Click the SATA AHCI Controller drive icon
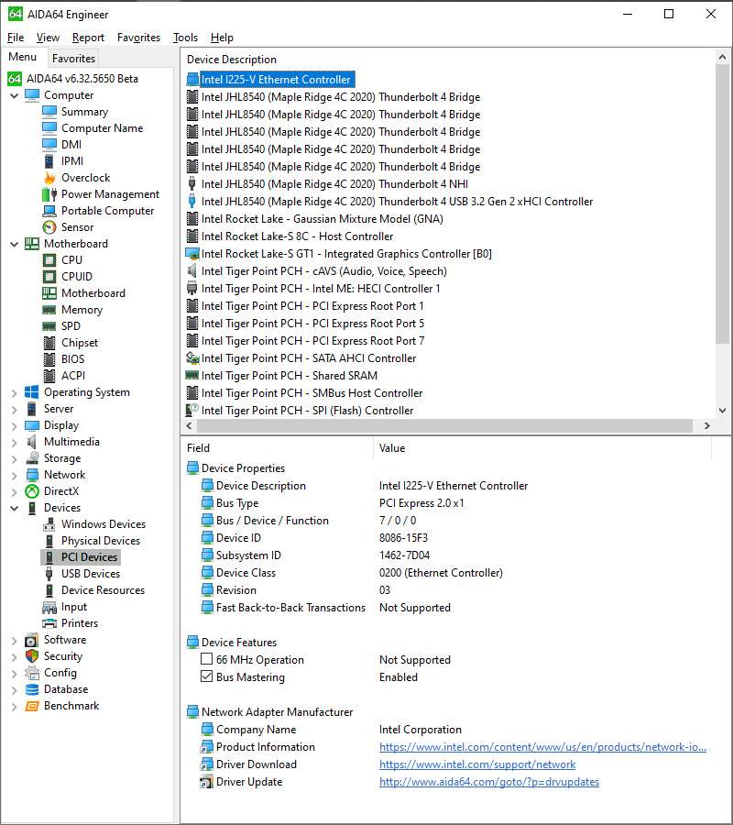733x825 pixels. (x=192, y=358)
